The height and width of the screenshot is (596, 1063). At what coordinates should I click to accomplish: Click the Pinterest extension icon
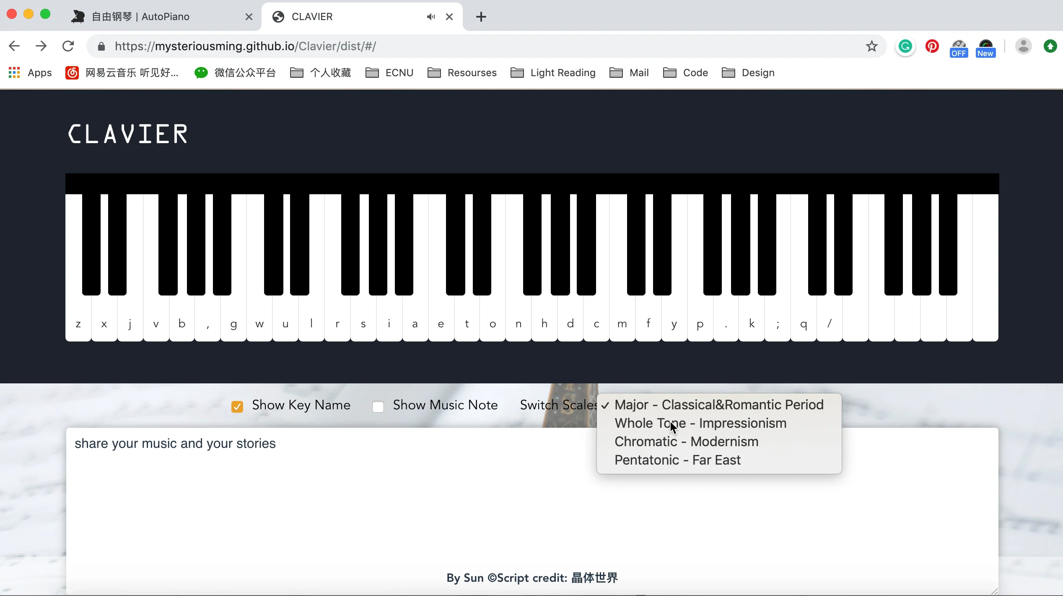point(932,46)
